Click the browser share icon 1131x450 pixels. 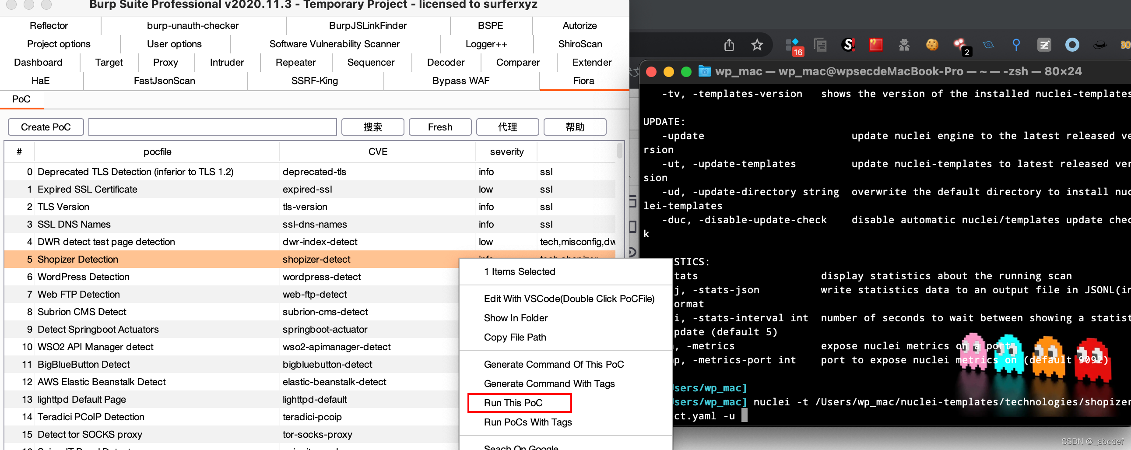[729, 45]
